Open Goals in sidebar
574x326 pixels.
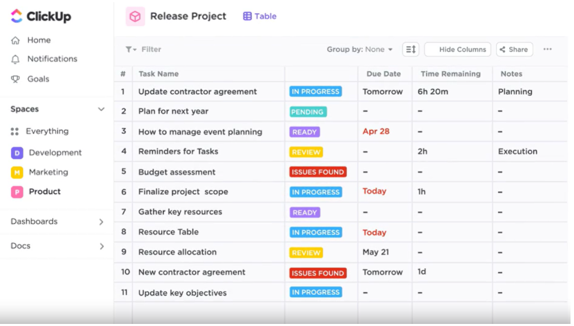(x=39, y=79)
